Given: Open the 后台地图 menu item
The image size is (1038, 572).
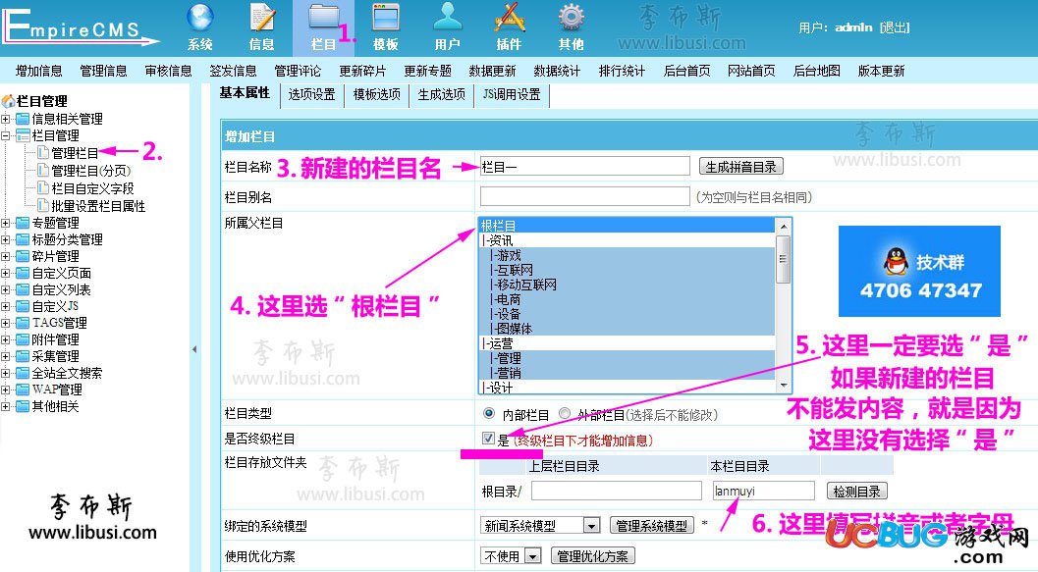Looking at the screenshot, I should tap(817, 71).
